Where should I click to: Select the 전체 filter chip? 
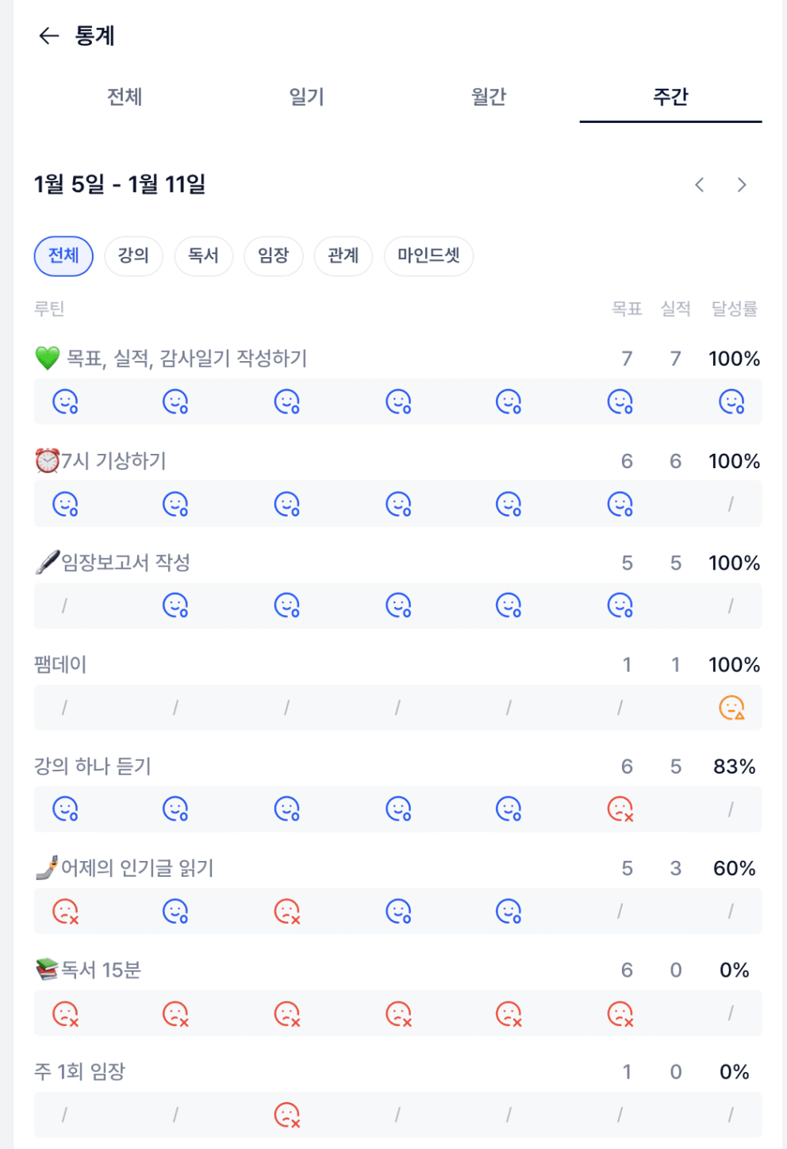tap(63, 256)
